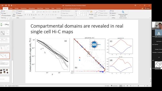Click Shape Effects
This screenshot has height=91, width=162.
[103, 15]
